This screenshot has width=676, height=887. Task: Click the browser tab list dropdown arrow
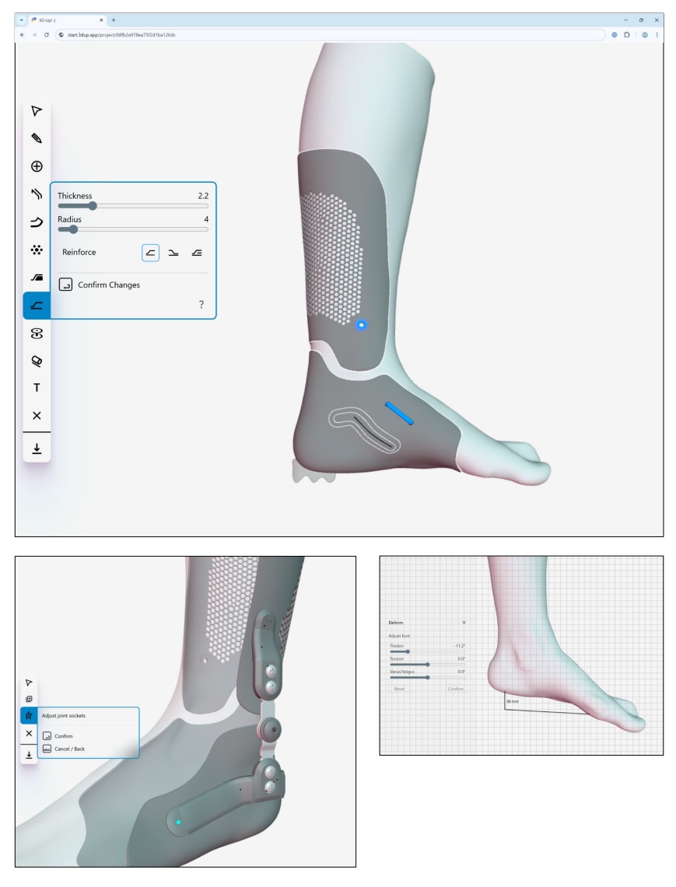click(22, 19)
